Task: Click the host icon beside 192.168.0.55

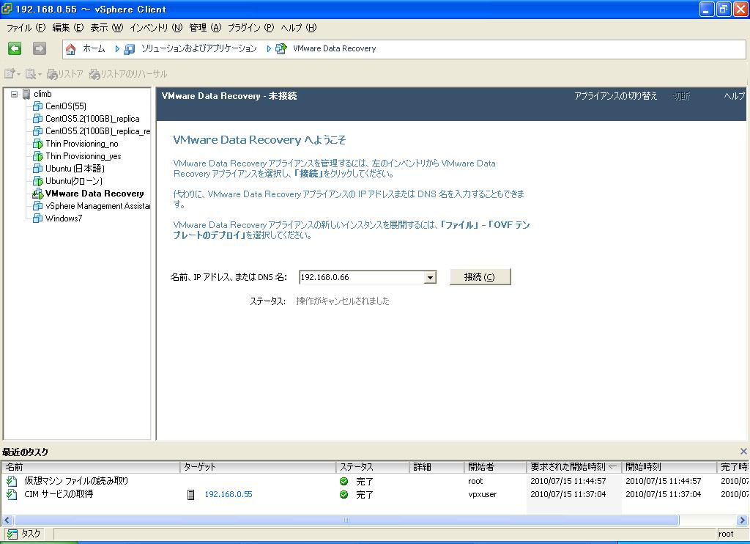Action: (x=191, y=495)
